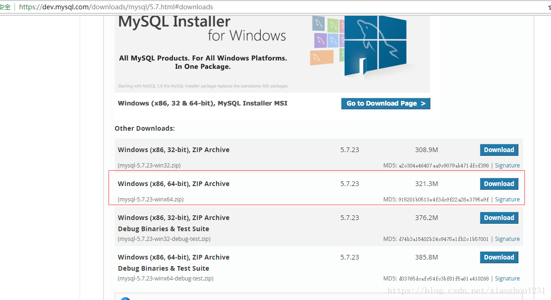Click Windows (x86, 32 & 64-bit), MySQL Installer MSI text
Image resolution: width=551 pixels, height=300 pixels.
point(203,103)
